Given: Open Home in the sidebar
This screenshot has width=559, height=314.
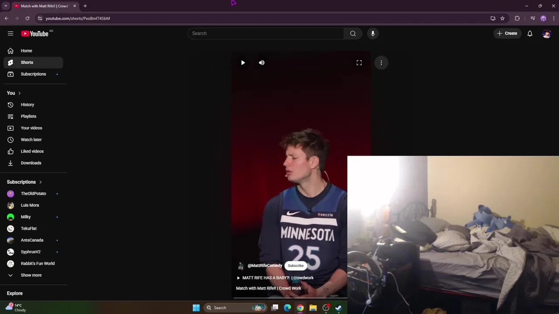Looking at the screenshot, I should [x=34, y=51].
